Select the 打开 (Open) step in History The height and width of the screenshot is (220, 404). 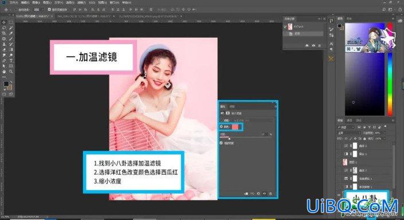tap(303, 34)
